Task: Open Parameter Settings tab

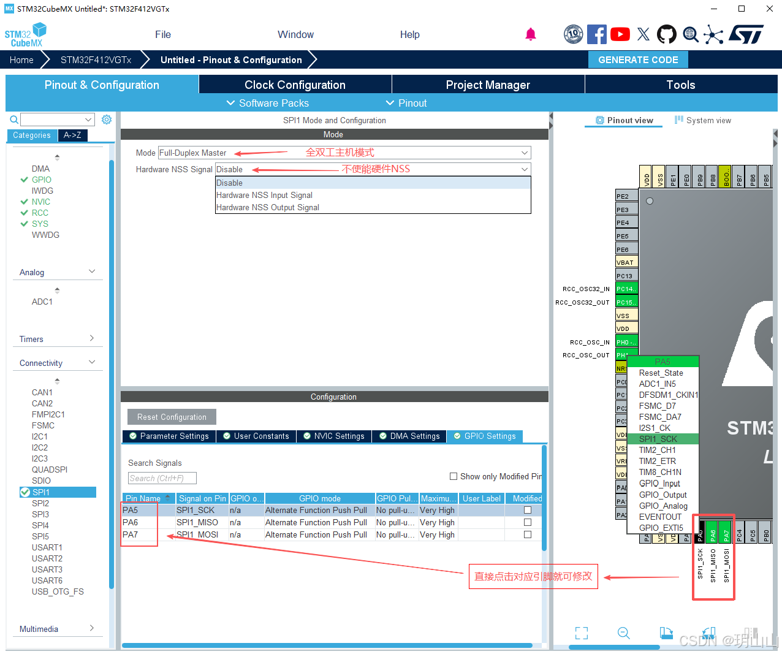Action: point(169,436)
